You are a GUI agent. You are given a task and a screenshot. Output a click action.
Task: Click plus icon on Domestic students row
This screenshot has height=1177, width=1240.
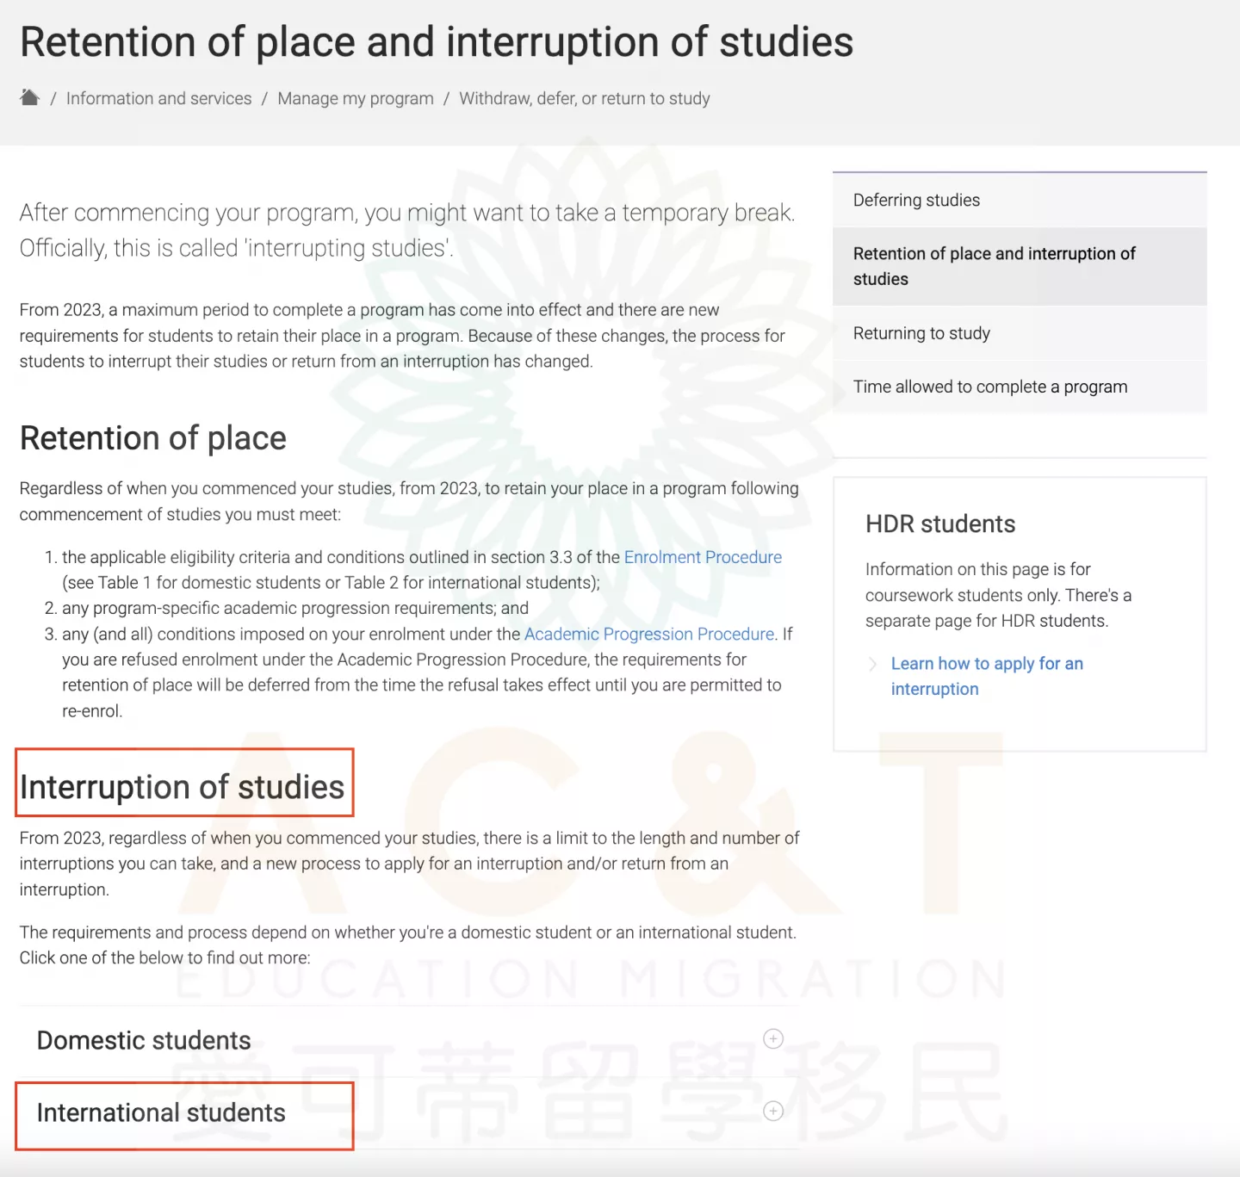click(x=773, y=1039)
